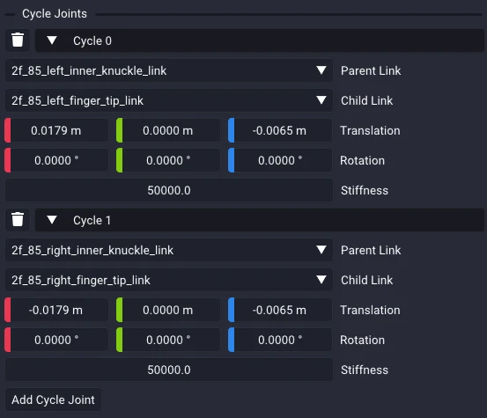Screen dimensions: 487x418
Task: Edit Cycle 1 rotation X field
Action: tap(56, 340)
